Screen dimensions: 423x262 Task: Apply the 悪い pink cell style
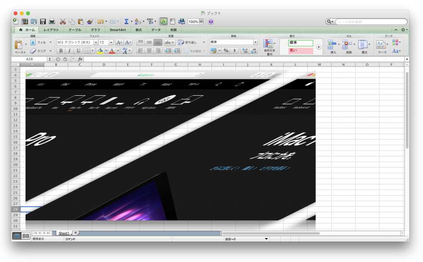coord(301,50)
